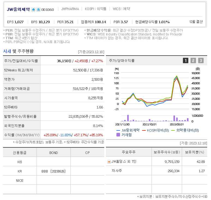Viewport: 211px width, 200px height.
Task: Select 현금배당수익률 1.01% value
Action: pyautogui.click(x=164, y=22)
